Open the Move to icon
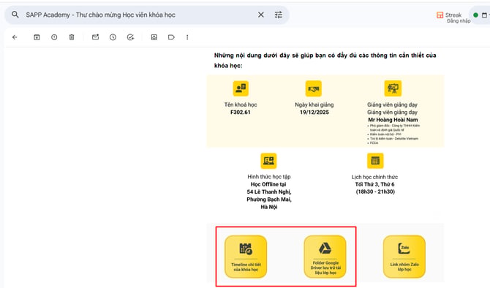Image resolution: width=490 pixels, height=288 pixels. coord(154,37)
